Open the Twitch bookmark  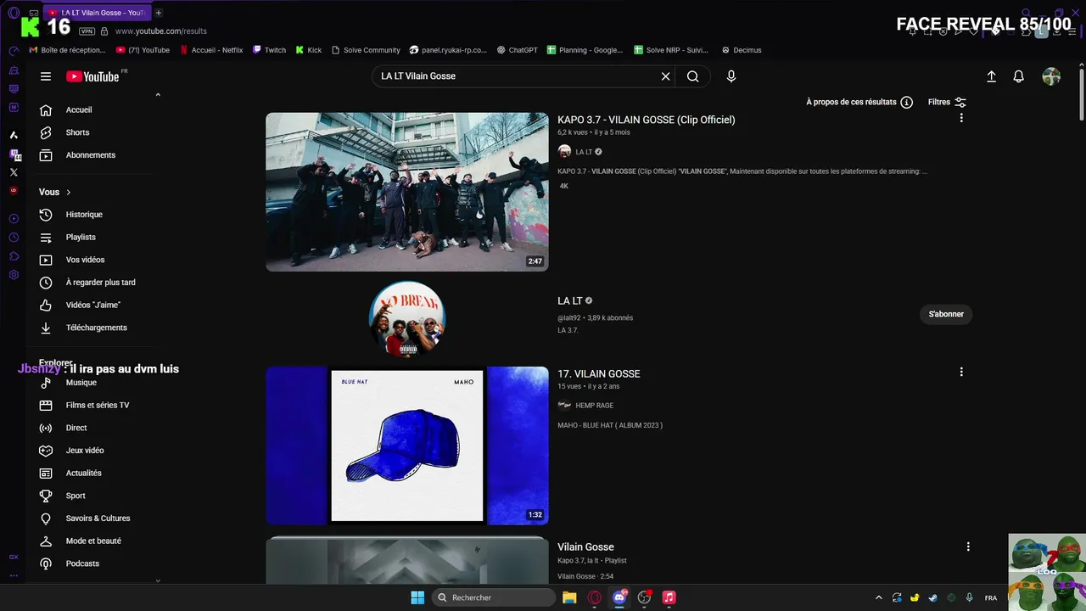tap(270, 50)
